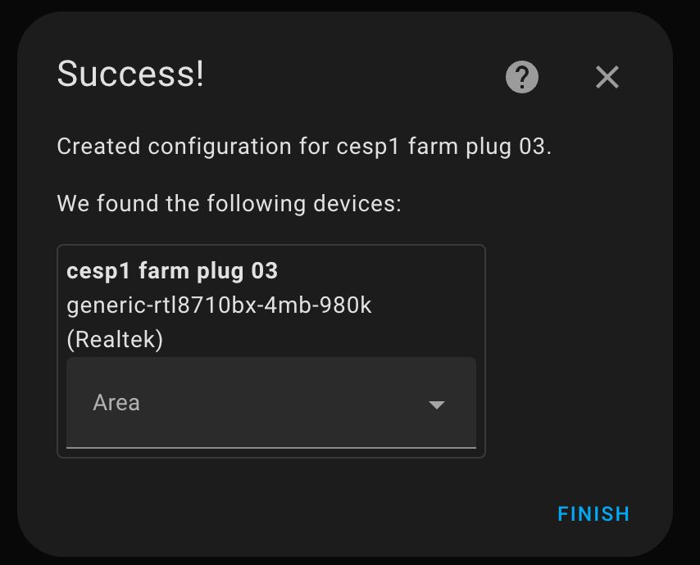Select the bold cesp1 farm plug 03 device name
Image resolution: width=700 pixels, height=565 pixels.
[171, 270]
